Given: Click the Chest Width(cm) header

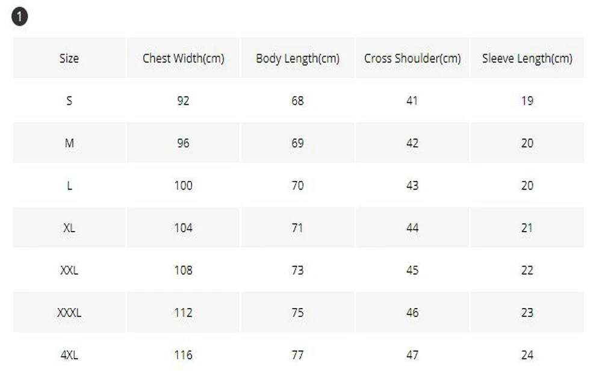Looking at the screenshot, I should 183,58.
